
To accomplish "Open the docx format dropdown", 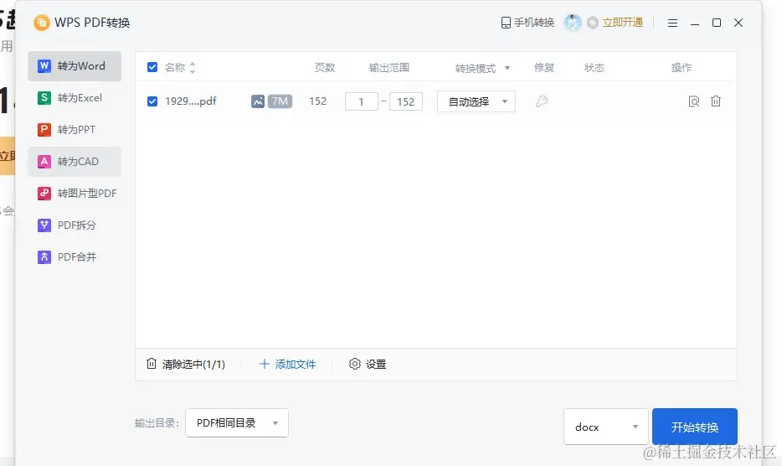I will click(606, 427).
